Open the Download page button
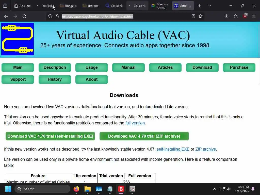The image size is (260, 195). pos(202,67)
